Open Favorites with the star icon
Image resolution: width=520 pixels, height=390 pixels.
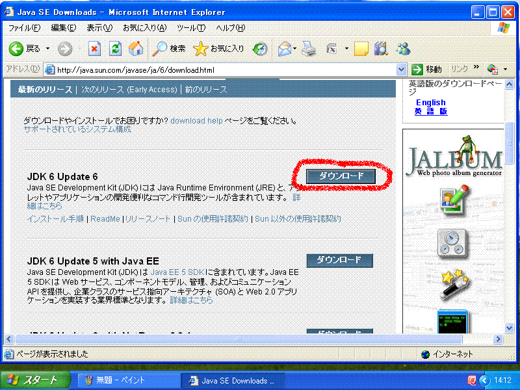[x=200, y=49]
